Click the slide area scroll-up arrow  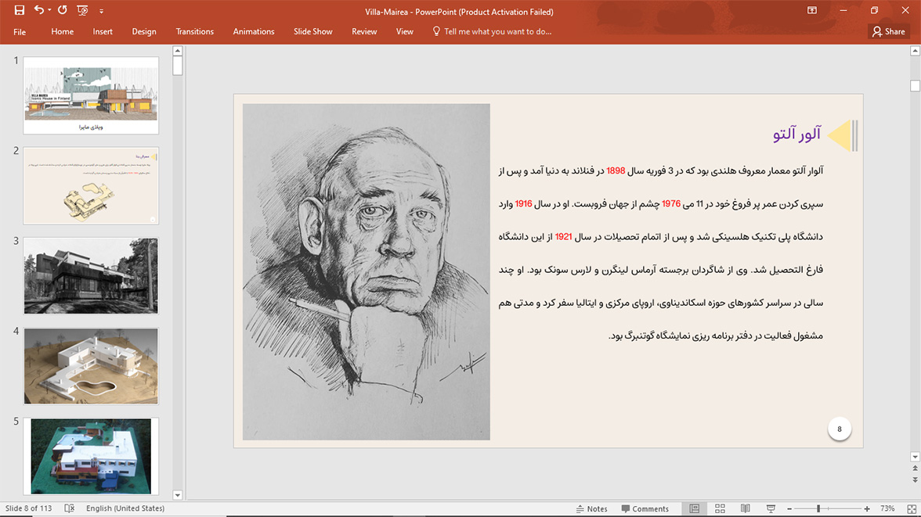[915, 51]
